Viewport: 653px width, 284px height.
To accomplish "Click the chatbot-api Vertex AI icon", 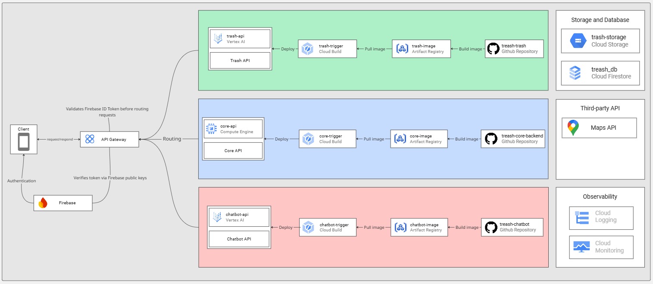I will (x=217, y=217).
